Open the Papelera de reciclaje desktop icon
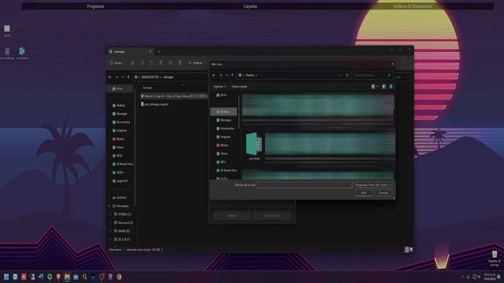Screen dimensions: 504x283 click(495, 259)
